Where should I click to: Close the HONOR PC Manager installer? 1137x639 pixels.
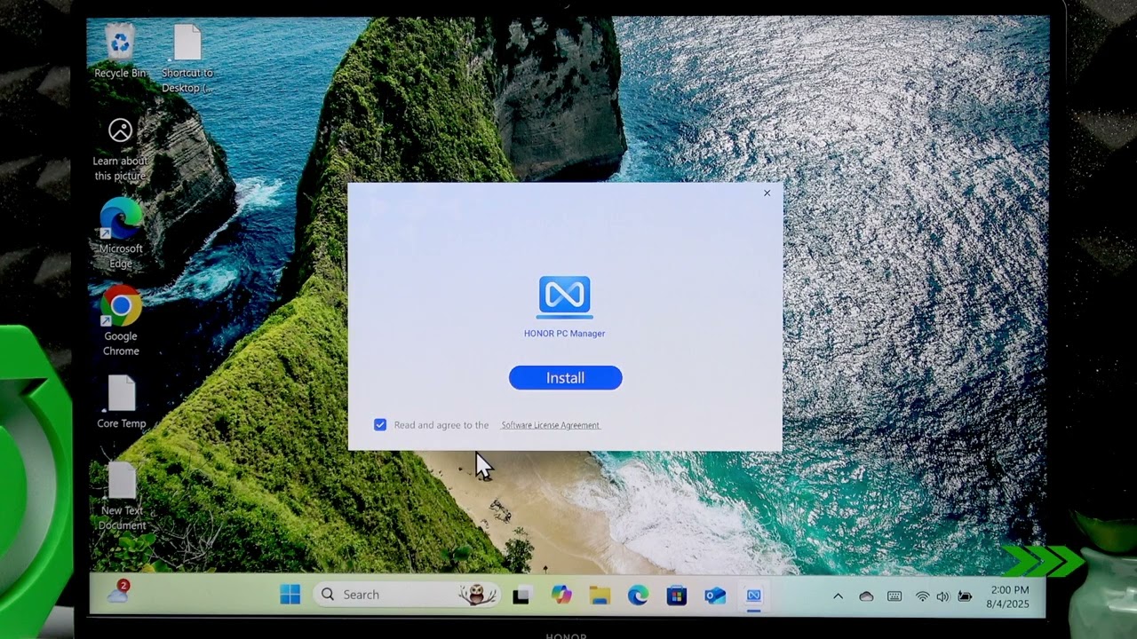(x=767, y=193)
